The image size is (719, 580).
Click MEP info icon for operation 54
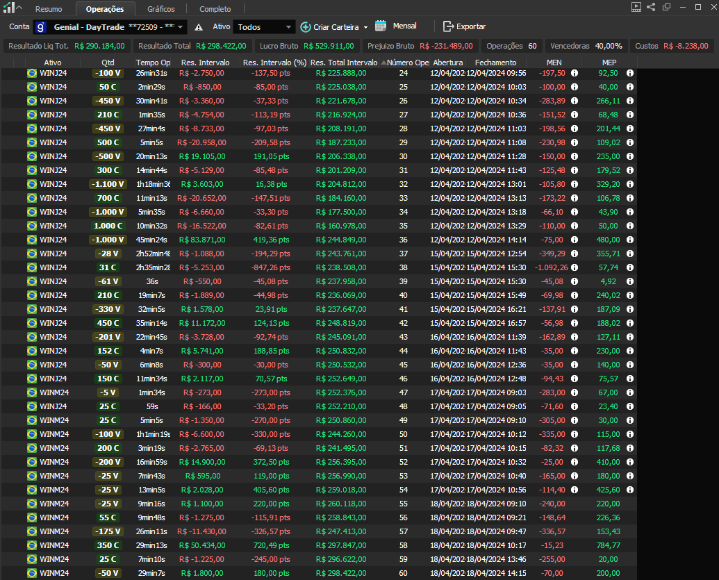click(x=630, y=490)
